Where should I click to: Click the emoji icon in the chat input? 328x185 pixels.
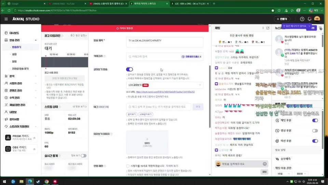coord(264,164)
